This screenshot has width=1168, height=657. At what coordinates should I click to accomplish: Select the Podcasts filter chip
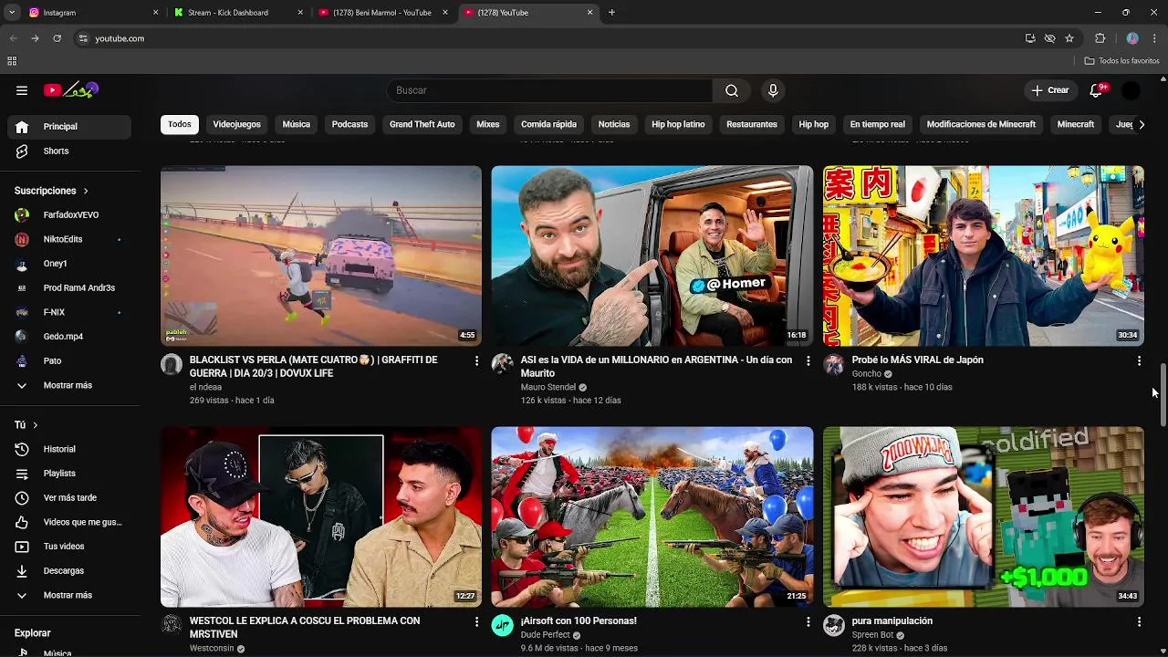coord(349,124)
